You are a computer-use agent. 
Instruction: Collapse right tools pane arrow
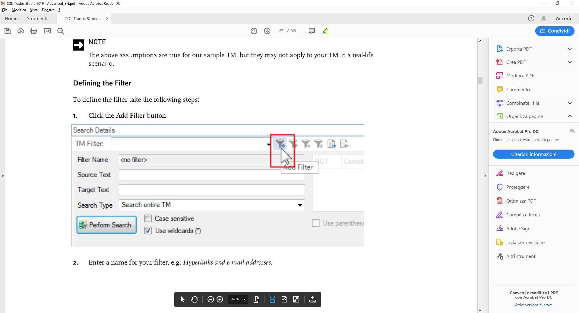(x=485, y=175)
